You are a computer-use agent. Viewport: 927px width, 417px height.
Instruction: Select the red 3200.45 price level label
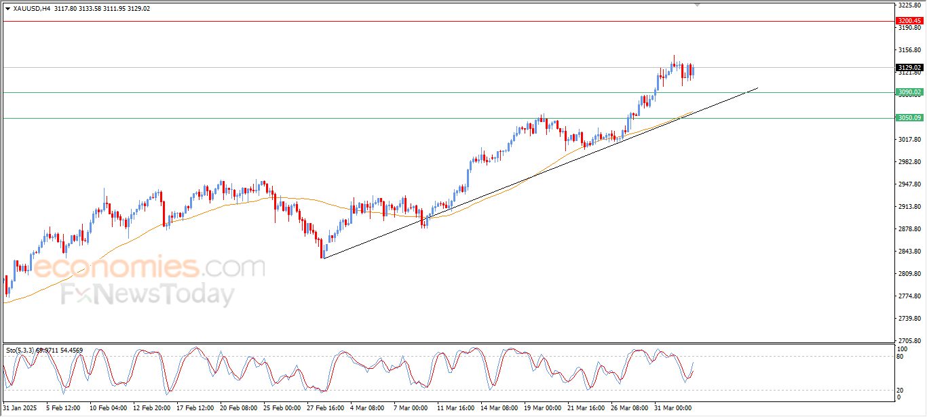909,21
